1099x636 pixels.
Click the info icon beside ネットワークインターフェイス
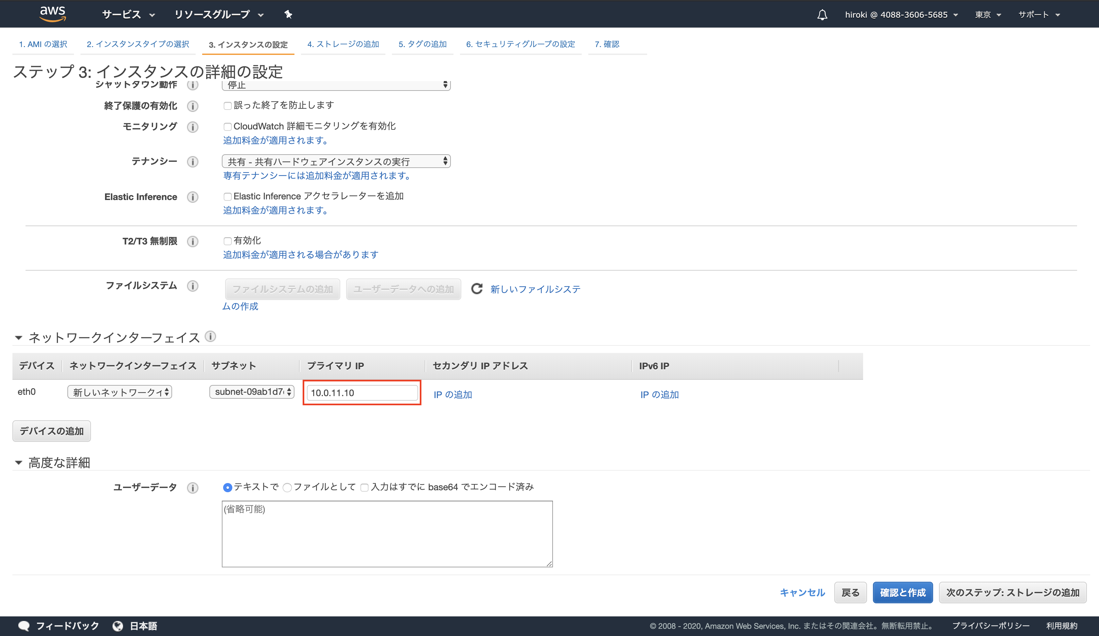click(x=211, y=337)
